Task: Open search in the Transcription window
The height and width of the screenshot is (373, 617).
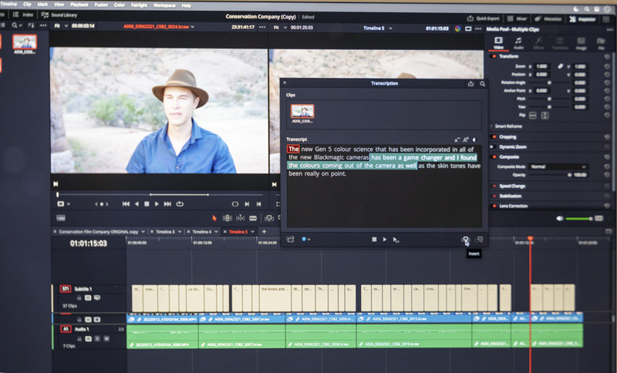Action: tap(483, 83)
